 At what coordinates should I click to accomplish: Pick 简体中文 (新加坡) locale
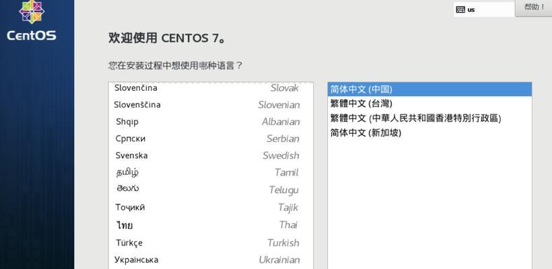[x=429, y=133]
